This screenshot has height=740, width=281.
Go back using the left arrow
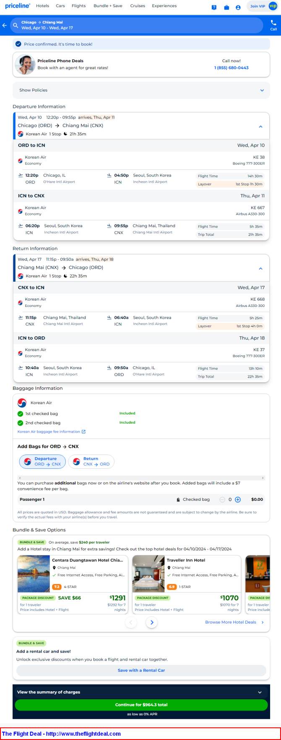click(5, 25)
